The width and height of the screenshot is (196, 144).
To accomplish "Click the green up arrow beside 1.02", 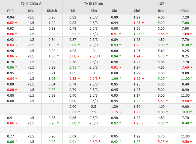I will coord(58,23).
